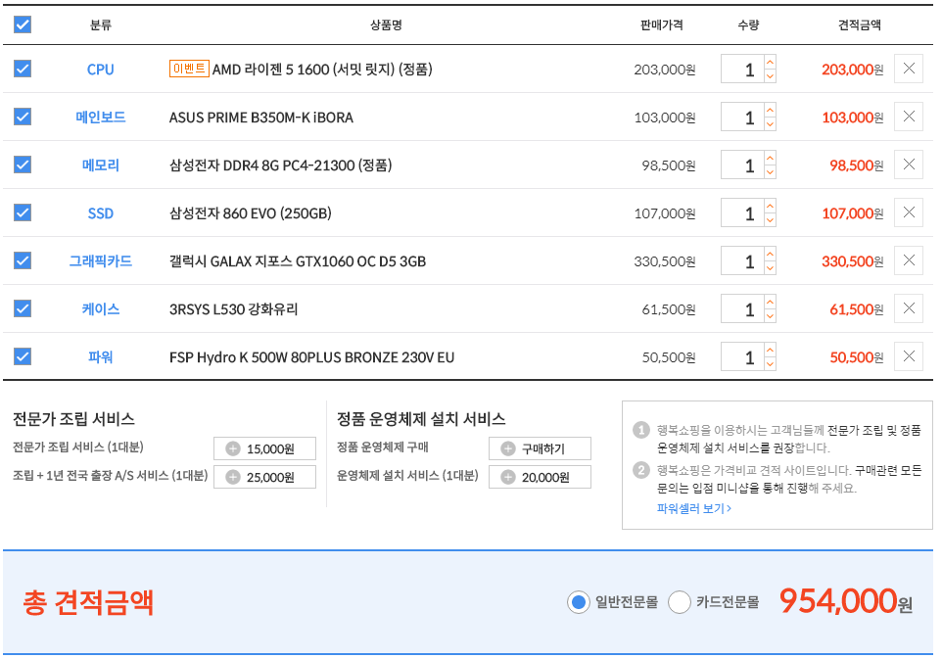The width and height of the screenshot is (942, 659).
Task: Open product ASUS PRIME B350M-K iBORA
Action: 260,118
